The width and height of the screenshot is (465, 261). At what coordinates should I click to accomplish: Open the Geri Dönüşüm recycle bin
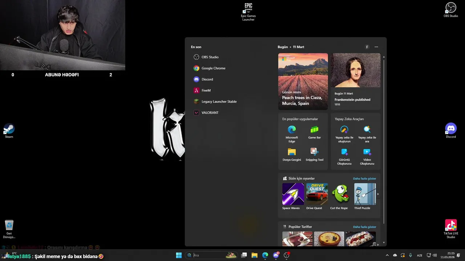tap(9, 229)
